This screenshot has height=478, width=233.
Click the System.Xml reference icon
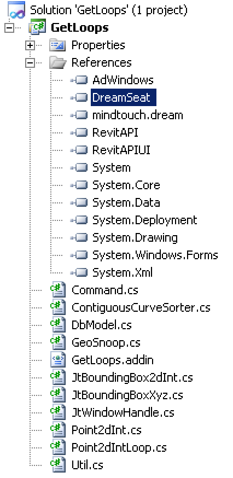(x=79, y=272)
